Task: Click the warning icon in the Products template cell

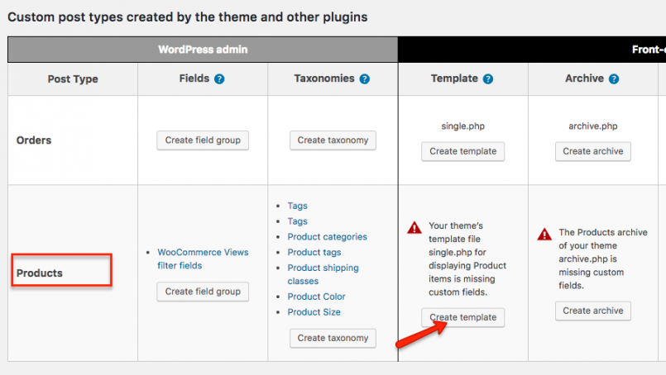Action: pos(414,228)
